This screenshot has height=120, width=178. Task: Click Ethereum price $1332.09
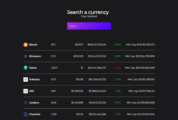point(78,56)
